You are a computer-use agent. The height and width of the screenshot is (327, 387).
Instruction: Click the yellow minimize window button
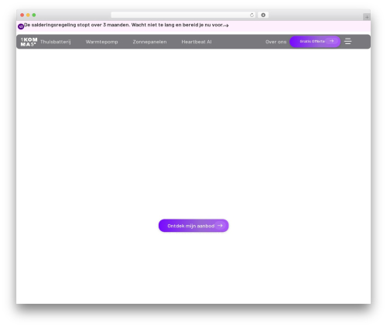[x=28, y=15]
